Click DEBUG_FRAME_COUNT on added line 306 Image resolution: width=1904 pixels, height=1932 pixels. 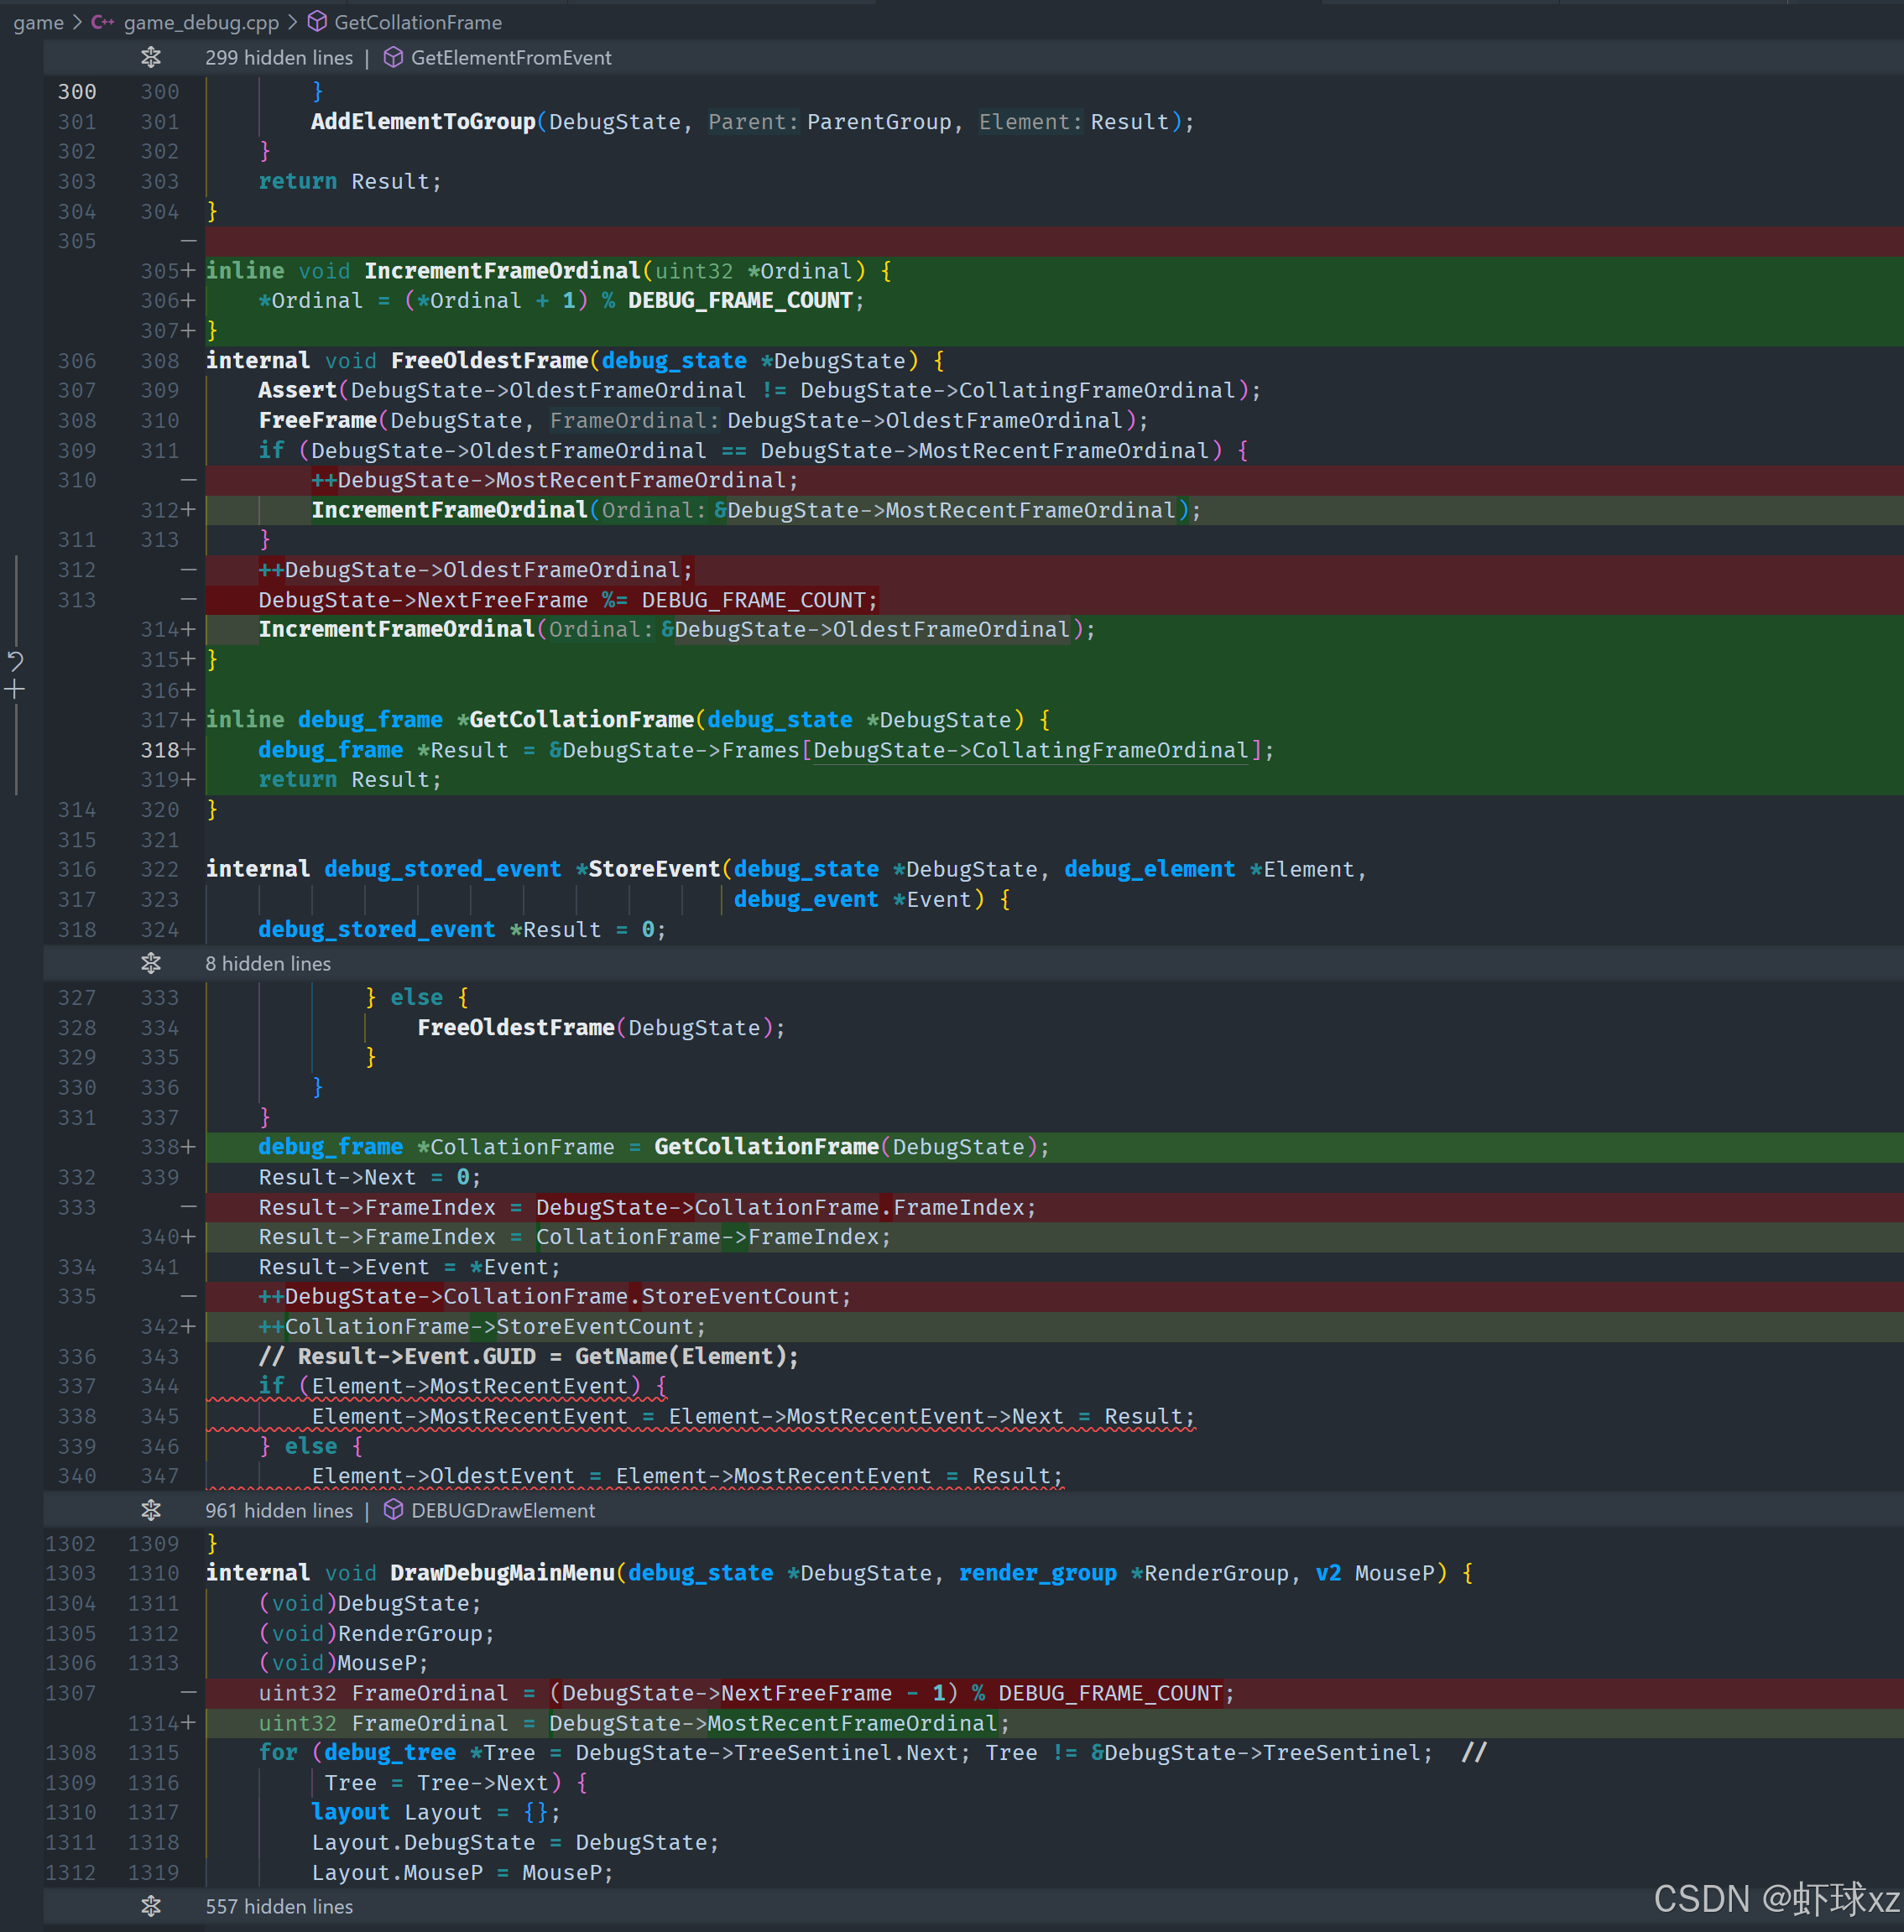(740, 301)
